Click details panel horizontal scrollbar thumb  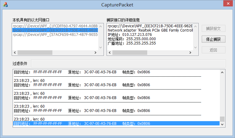[x=130, y=53]
